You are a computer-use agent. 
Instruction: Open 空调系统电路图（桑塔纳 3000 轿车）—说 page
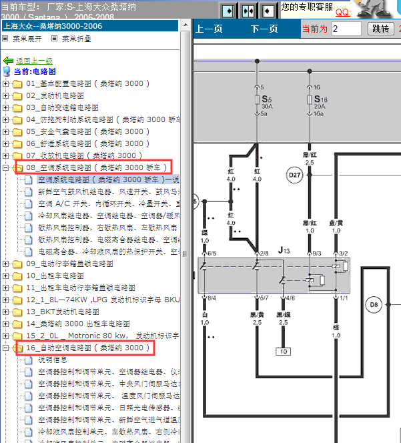click(108, 179)
